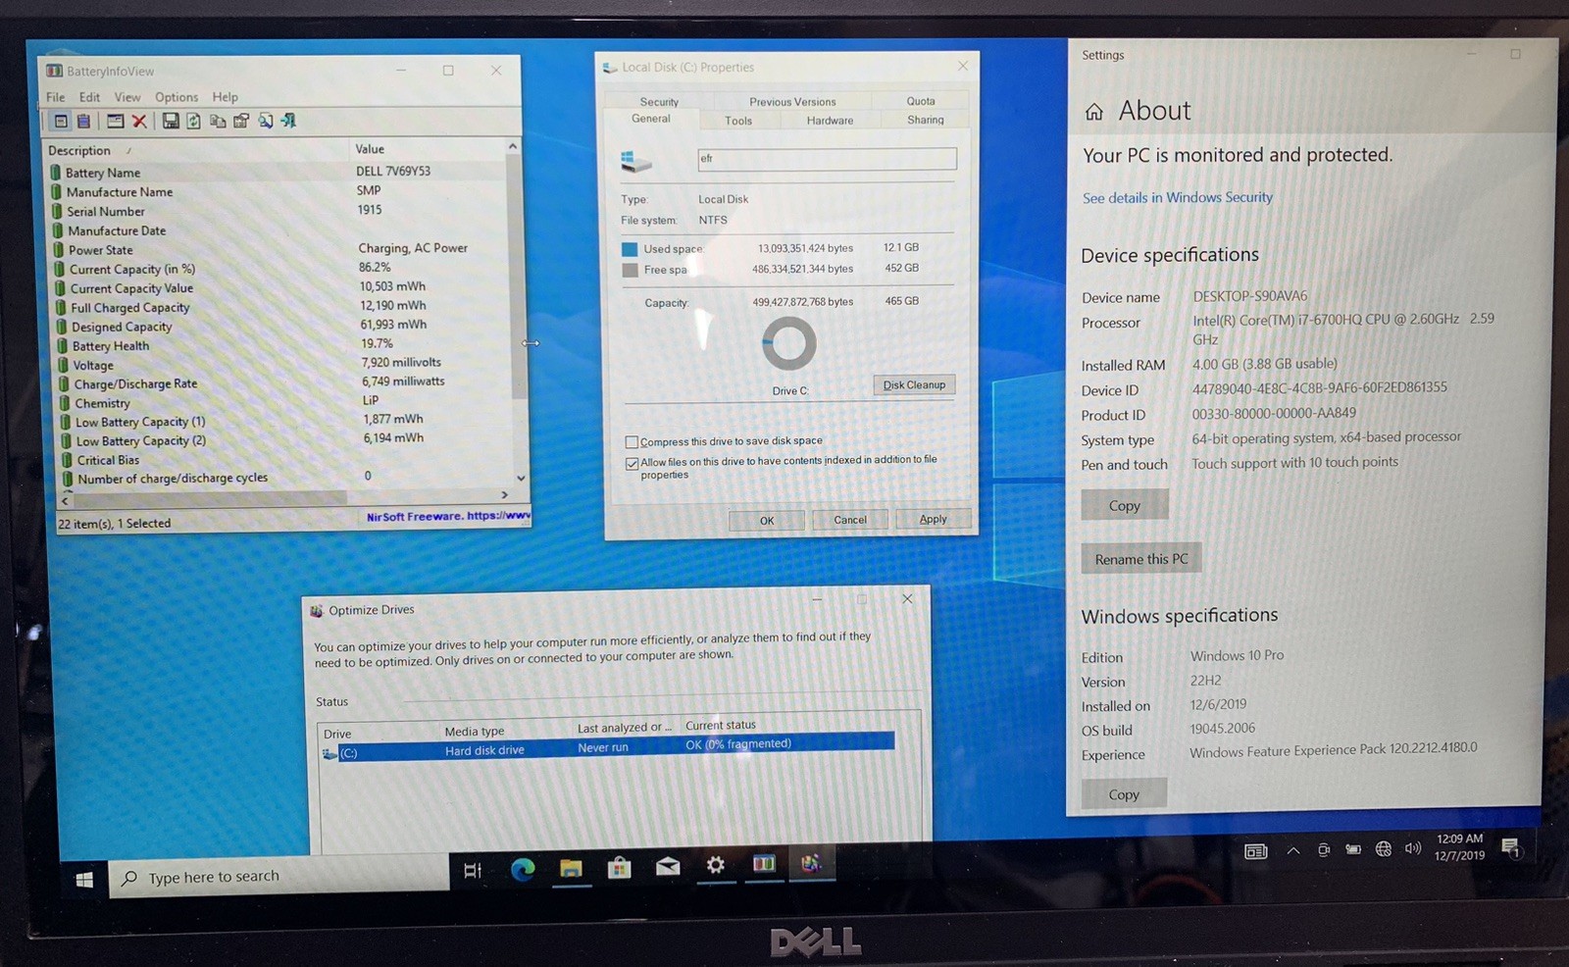1569x967 pixels.
Task: Click the Refresh icon in BatteryInfoView toolbar
Action: (x=193, y=121)
